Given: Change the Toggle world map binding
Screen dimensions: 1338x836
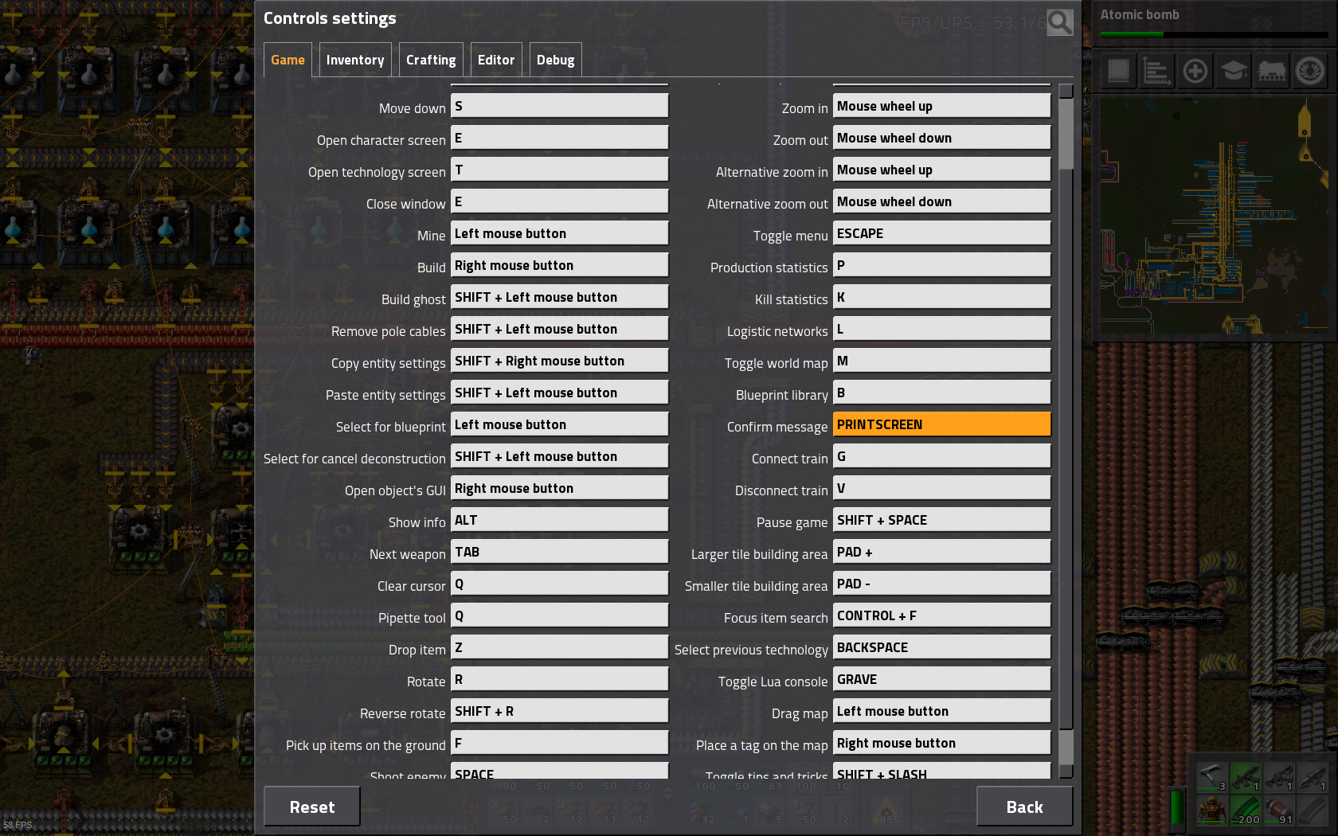Looking at the screenshot, I should (941, 361).
